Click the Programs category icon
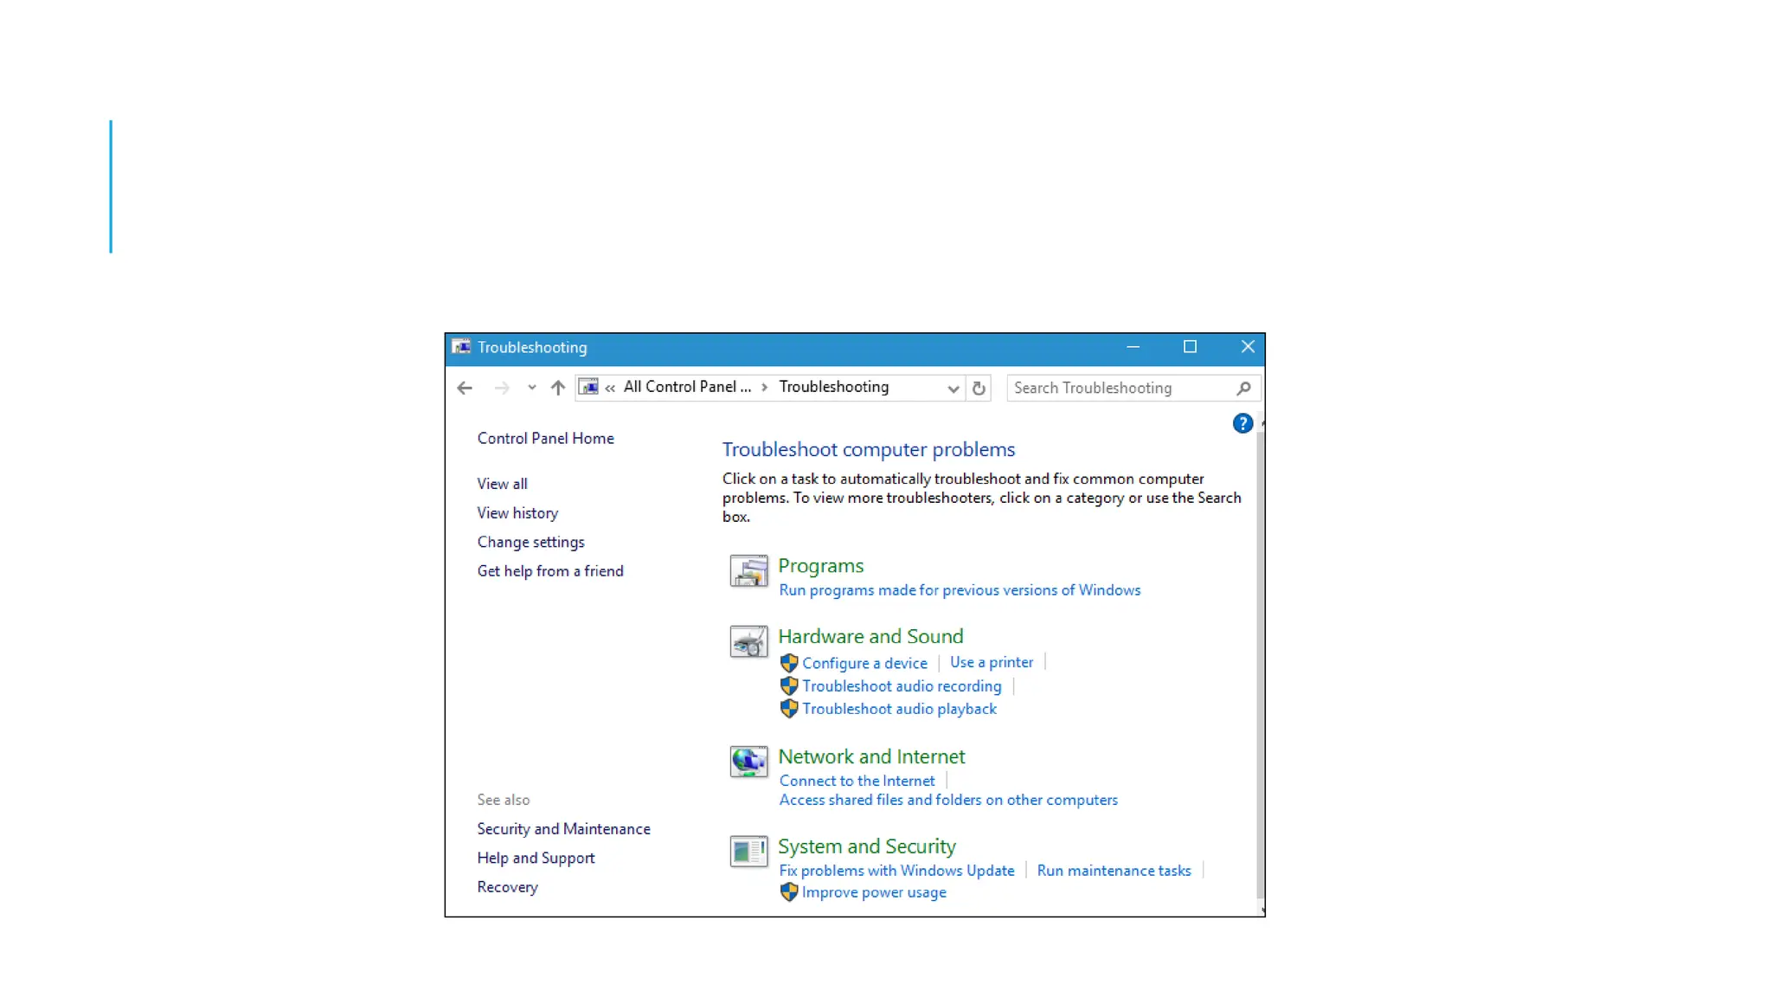Screen dimensions: 1772x997 [748, 571]
